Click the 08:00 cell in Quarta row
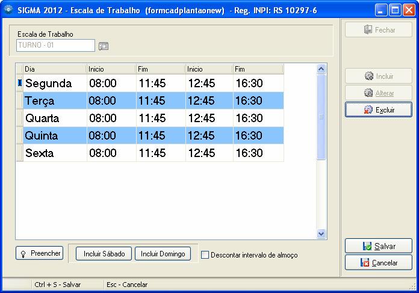This screenshot has height=293, width=419. (111, 118)
